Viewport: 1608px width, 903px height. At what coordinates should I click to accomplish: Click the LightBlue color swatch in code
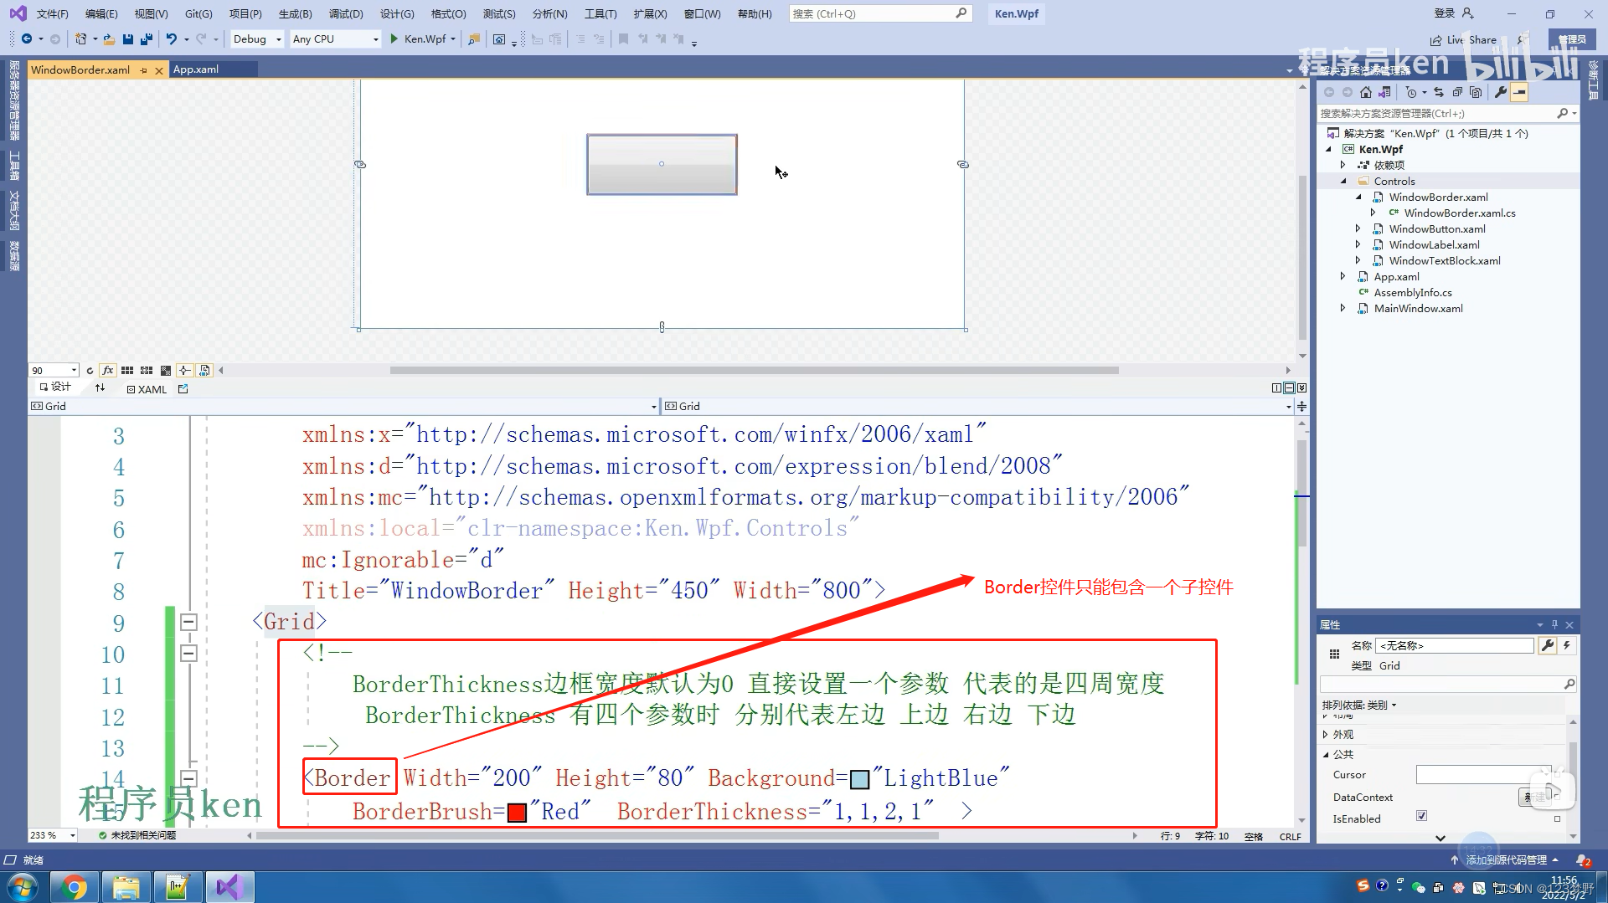tap(859, 780)
